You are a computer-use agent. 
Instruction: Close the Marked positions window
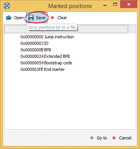point(129,5)
